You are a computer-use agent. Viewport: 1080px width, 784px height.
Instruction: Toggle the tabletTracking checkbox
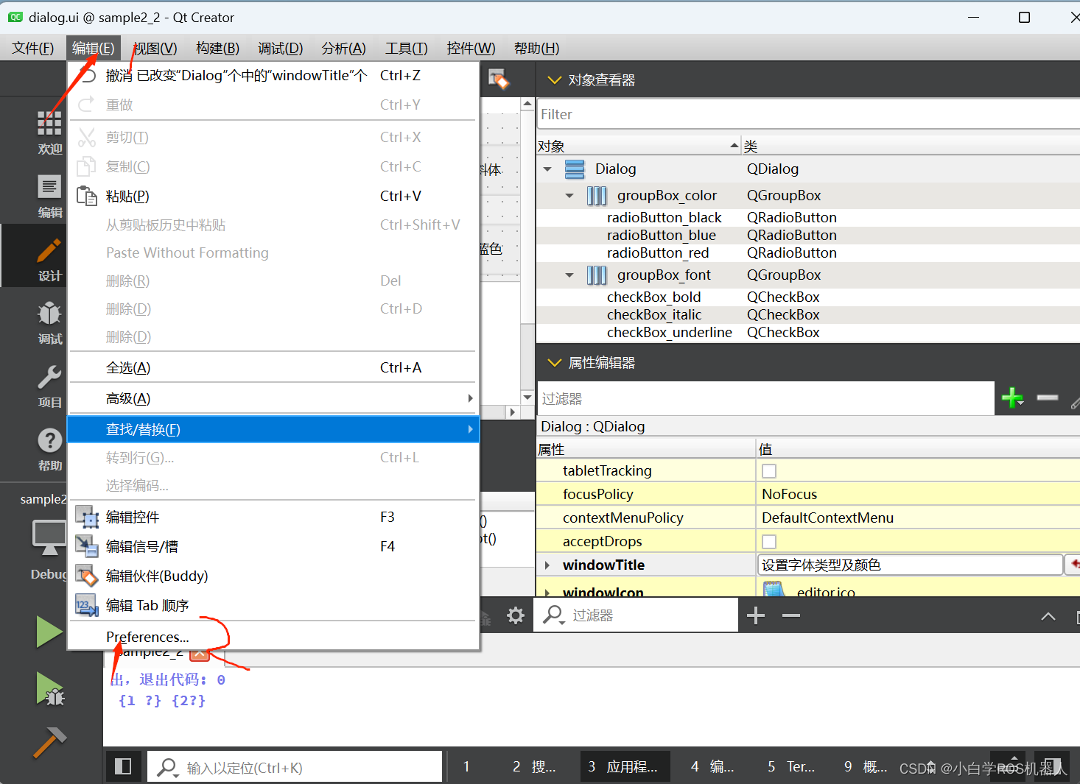click(x=769, y=471)
